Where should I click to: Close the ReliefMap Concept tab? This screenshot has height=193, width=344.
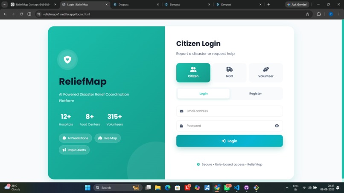pos(55,4)
